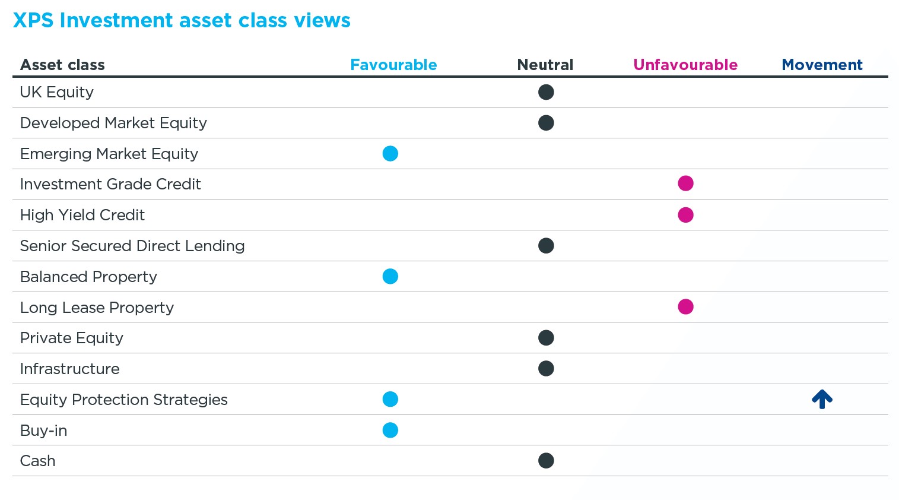Viewport: 899px width, 500px height.
Task: Click the neutral dot for UK Equity
Action: pyautogui.click(x=546, y=92)
